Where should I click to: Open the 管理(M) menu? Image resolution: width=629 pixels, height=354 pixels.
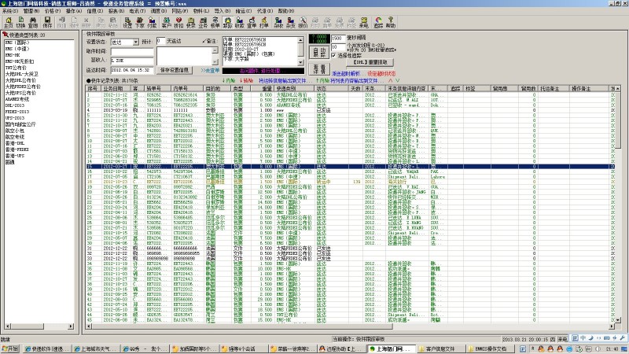pos(31,11)
